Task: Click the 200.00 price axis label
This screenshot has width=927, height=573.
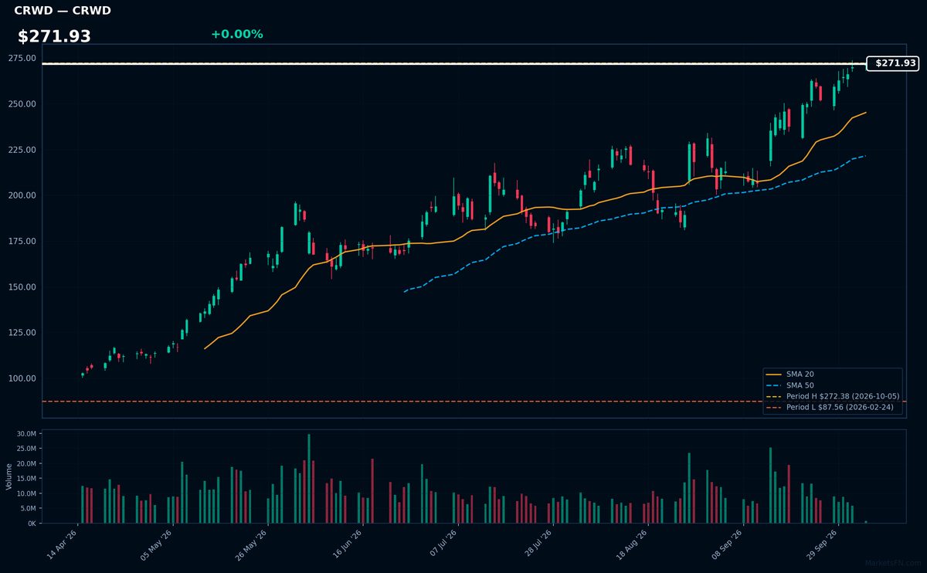Action: pyautogui.click(x=22, y=195)
